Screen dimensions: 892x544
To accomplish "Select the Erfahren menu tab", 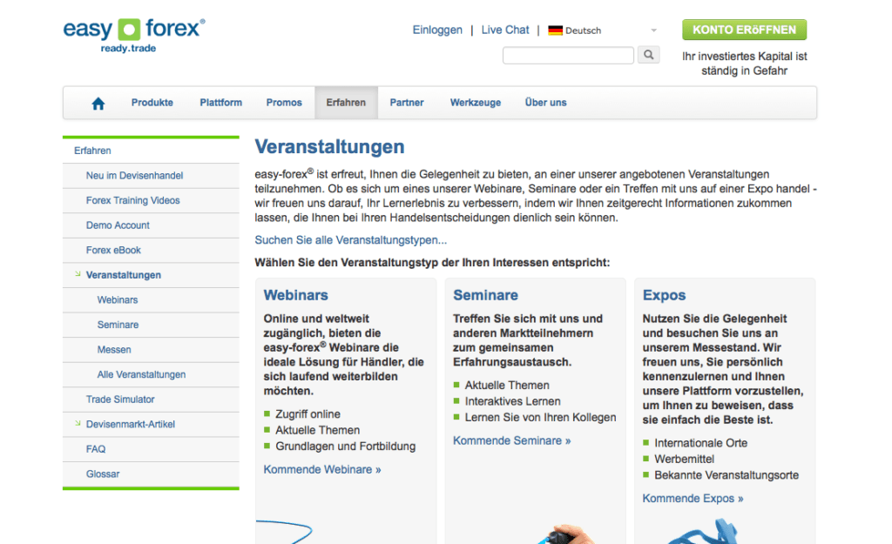I will [x=346, y=103].
